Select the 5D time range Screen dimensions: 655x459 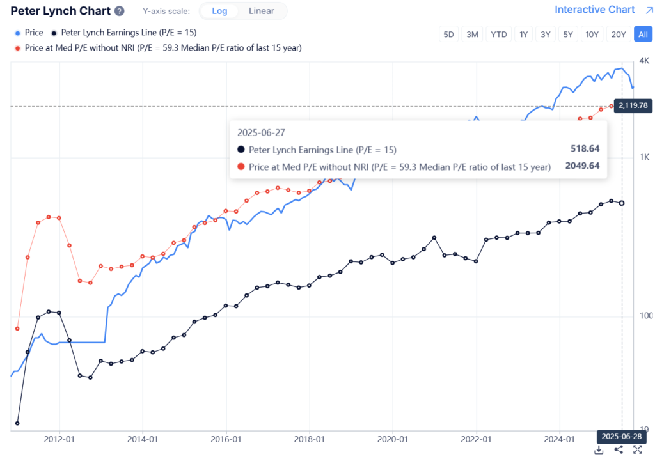tap(450, 35)
